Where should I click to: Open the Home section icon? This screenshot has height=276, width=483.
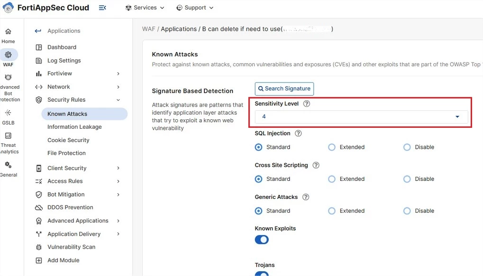(x=9, y=31)
